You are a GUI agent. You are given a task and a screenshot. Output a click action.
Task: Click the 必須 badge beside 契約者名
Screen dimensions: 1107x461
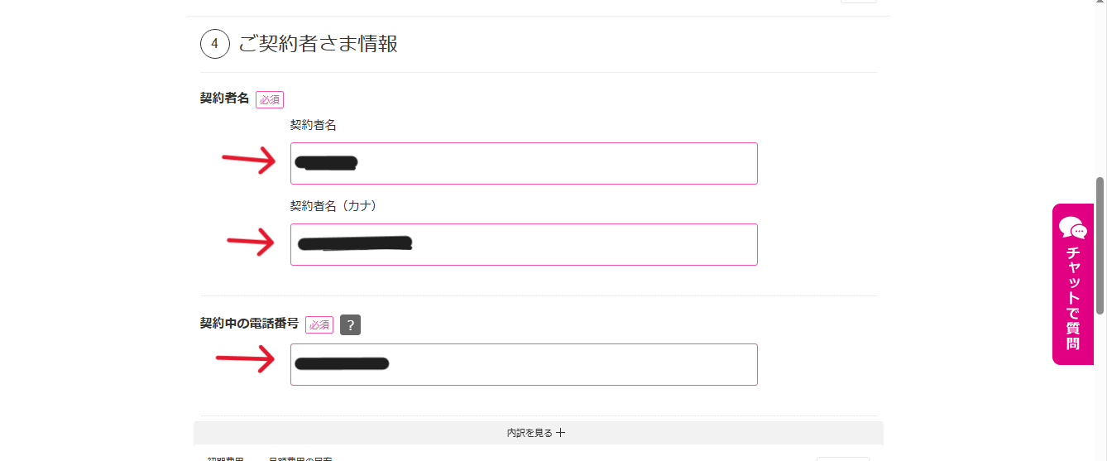pos(270,99)
